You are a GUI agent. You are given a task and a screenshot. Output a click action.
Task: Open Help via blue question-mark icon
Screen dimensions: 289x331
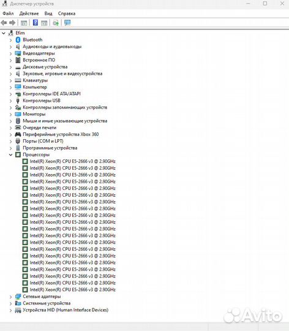point(36,23)
